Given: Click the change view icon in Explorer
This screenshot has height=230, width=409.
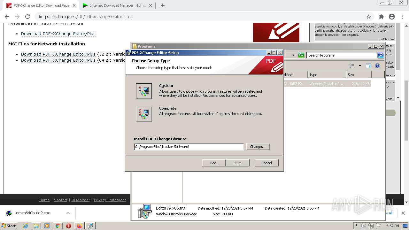Looking at the screenshot, I should [x=352, y=66].
